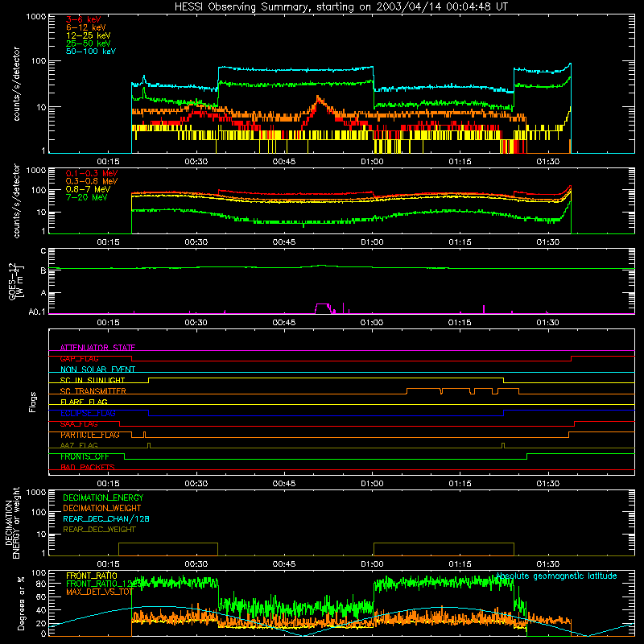Select the PARTICLE_FLAG label
This screenshot has height=644, width=644.
90,435
